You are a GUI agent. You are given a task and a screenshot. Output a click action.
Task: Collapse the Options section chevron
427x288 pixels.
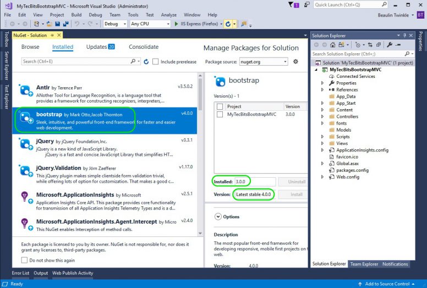(x=217, y=217)
